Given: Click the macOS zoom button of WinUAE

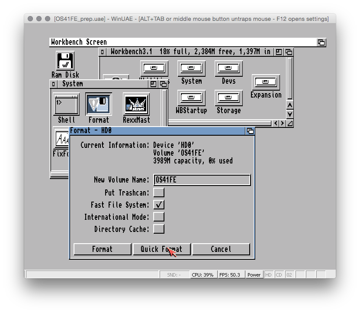Looking at the screenshot, I should [48, 19].
